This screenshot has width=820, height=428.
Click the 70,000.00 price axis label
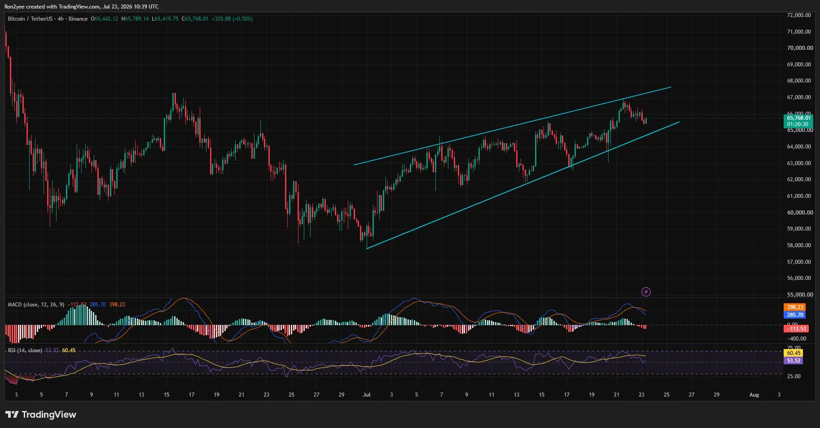coord(800,48)
